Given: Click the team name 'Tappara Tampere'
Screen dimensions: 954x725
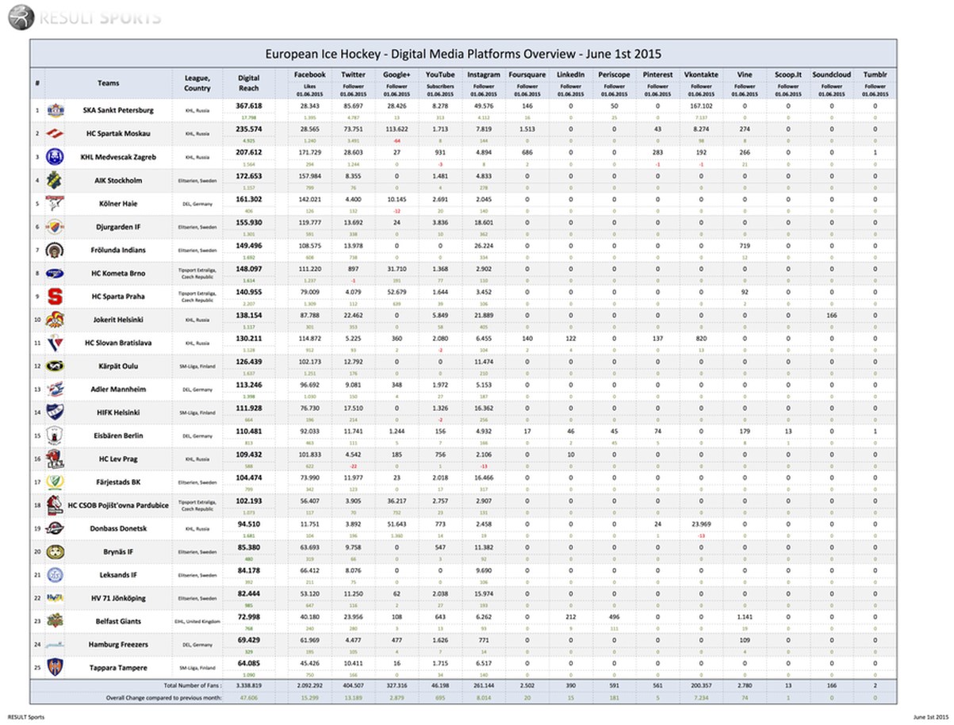Looking at the screenshot, I should (117, 668).
